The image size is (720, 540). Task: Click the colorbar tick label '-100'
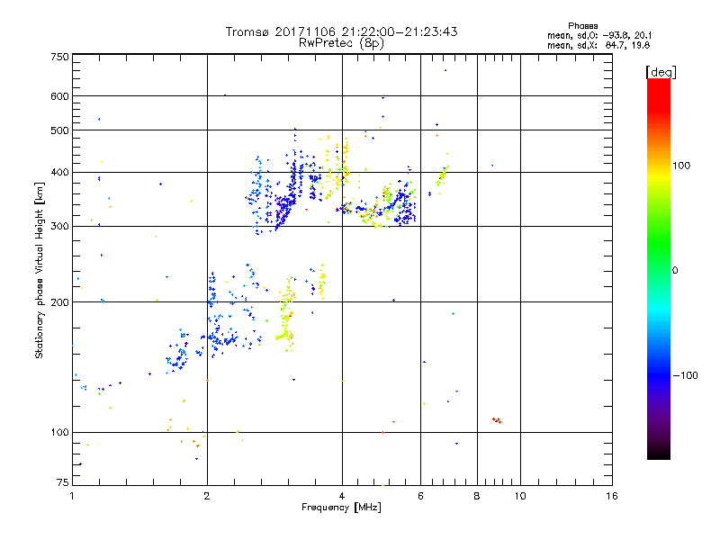pyautogui.click(x=686, y=375)
